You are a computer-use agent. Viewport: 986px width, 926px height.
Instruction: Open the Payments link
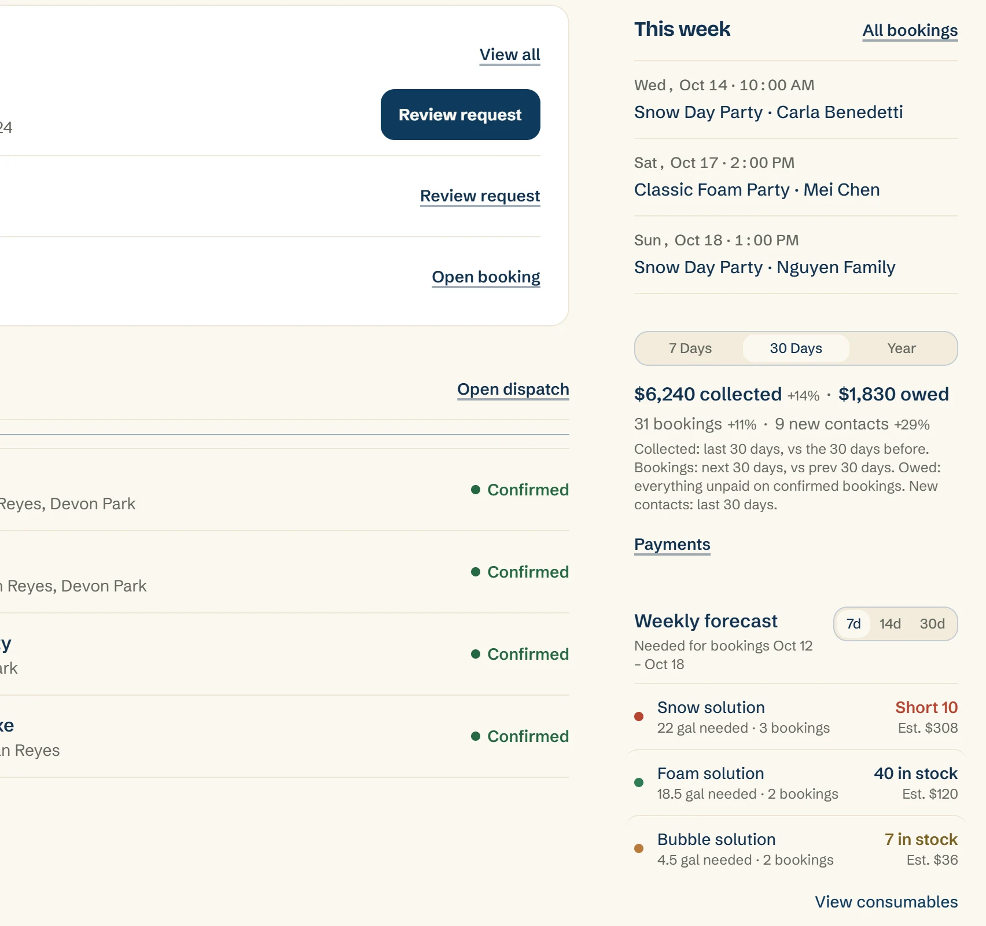(x=672, y=545)
